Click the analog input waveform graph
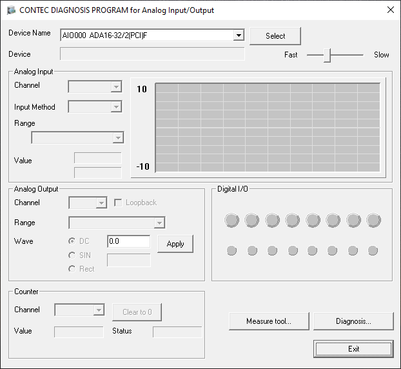This screenshot has width=401, height=369. pyautogui.click(x=268, y=127)
